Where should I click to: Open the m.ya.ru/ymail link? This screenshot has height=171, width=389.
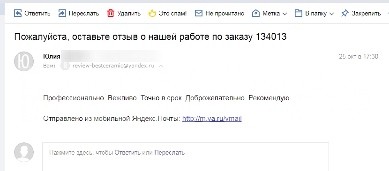[x=212, y=119]
